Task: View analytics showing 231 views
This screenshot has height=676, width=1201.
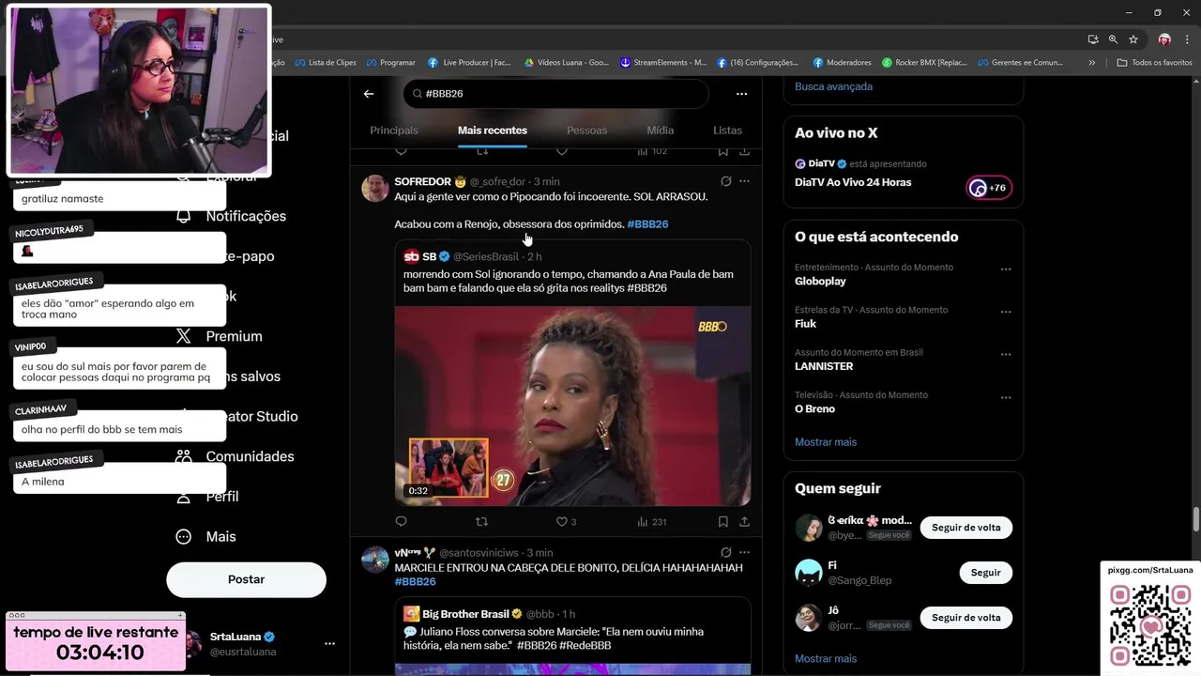Action: [651, 522]
